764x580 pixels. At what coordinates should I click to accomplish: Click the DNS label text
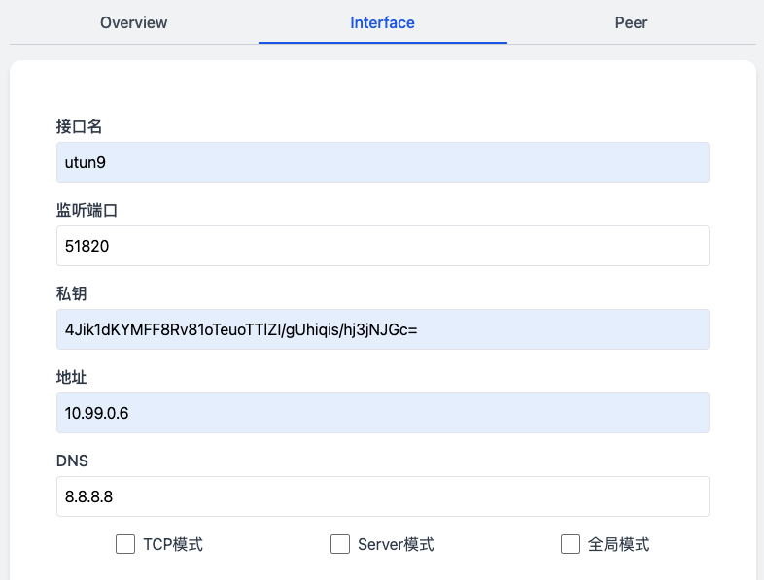pos(72,461)
